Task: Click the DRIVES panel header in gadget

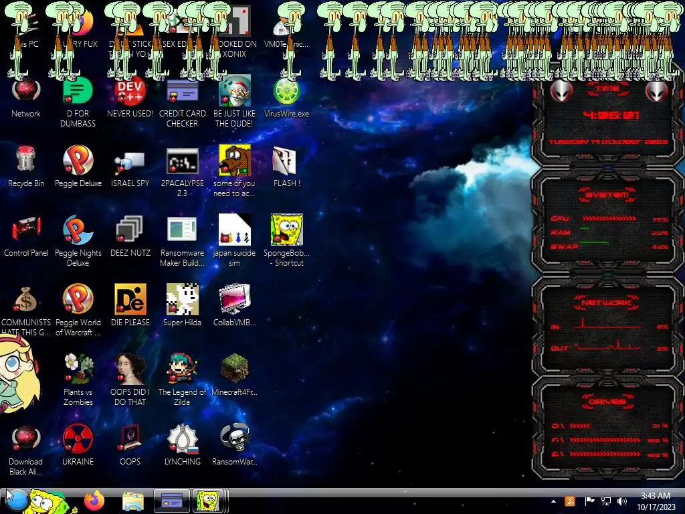Action: pyautogui.click(x=607, y=402)
